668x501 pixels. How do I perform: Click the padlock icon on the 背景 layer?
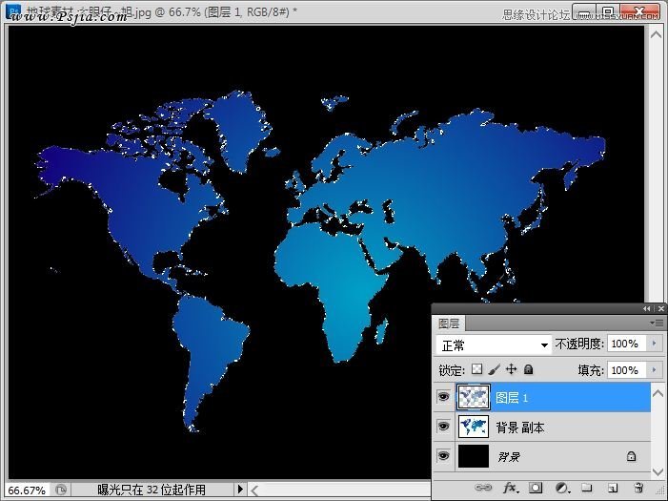(631, 456)
